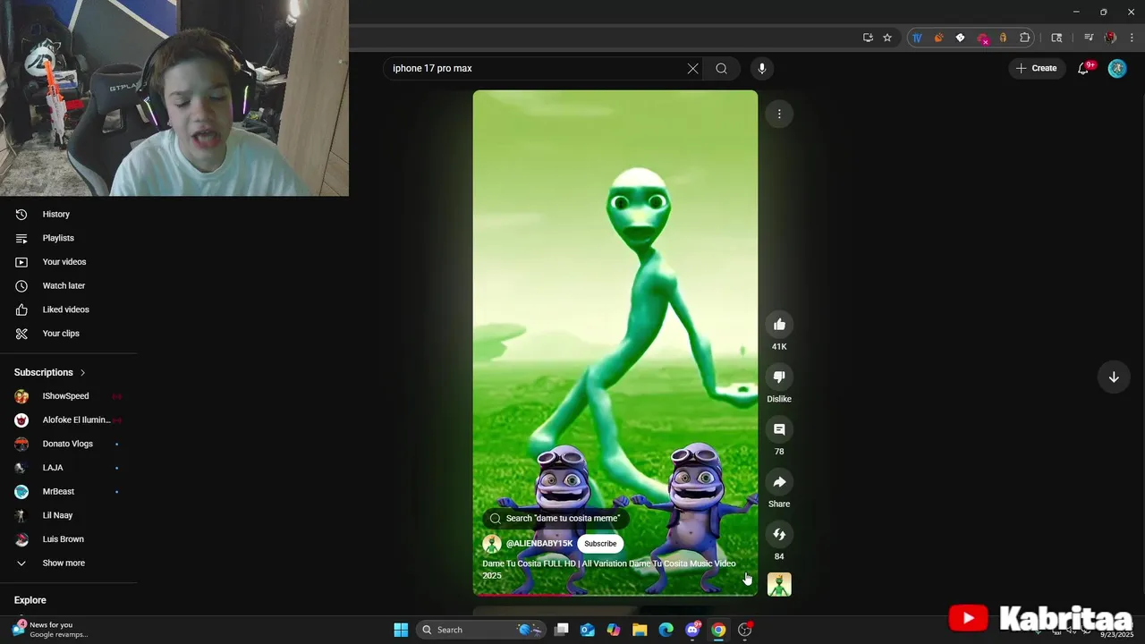Open the YouTube account avatar menu

pos(1117,68)
